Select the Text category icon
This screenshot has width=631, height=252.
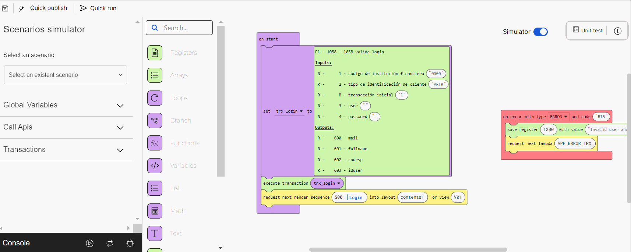click(x=155, y=233)
